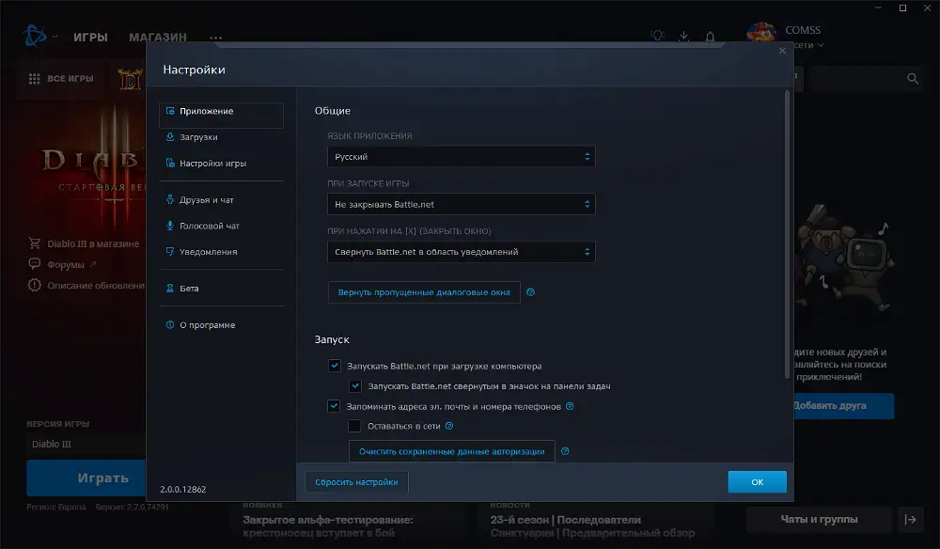Open notifications via the bell icon
Screen dimensions: 940x549
pos(710,37)
